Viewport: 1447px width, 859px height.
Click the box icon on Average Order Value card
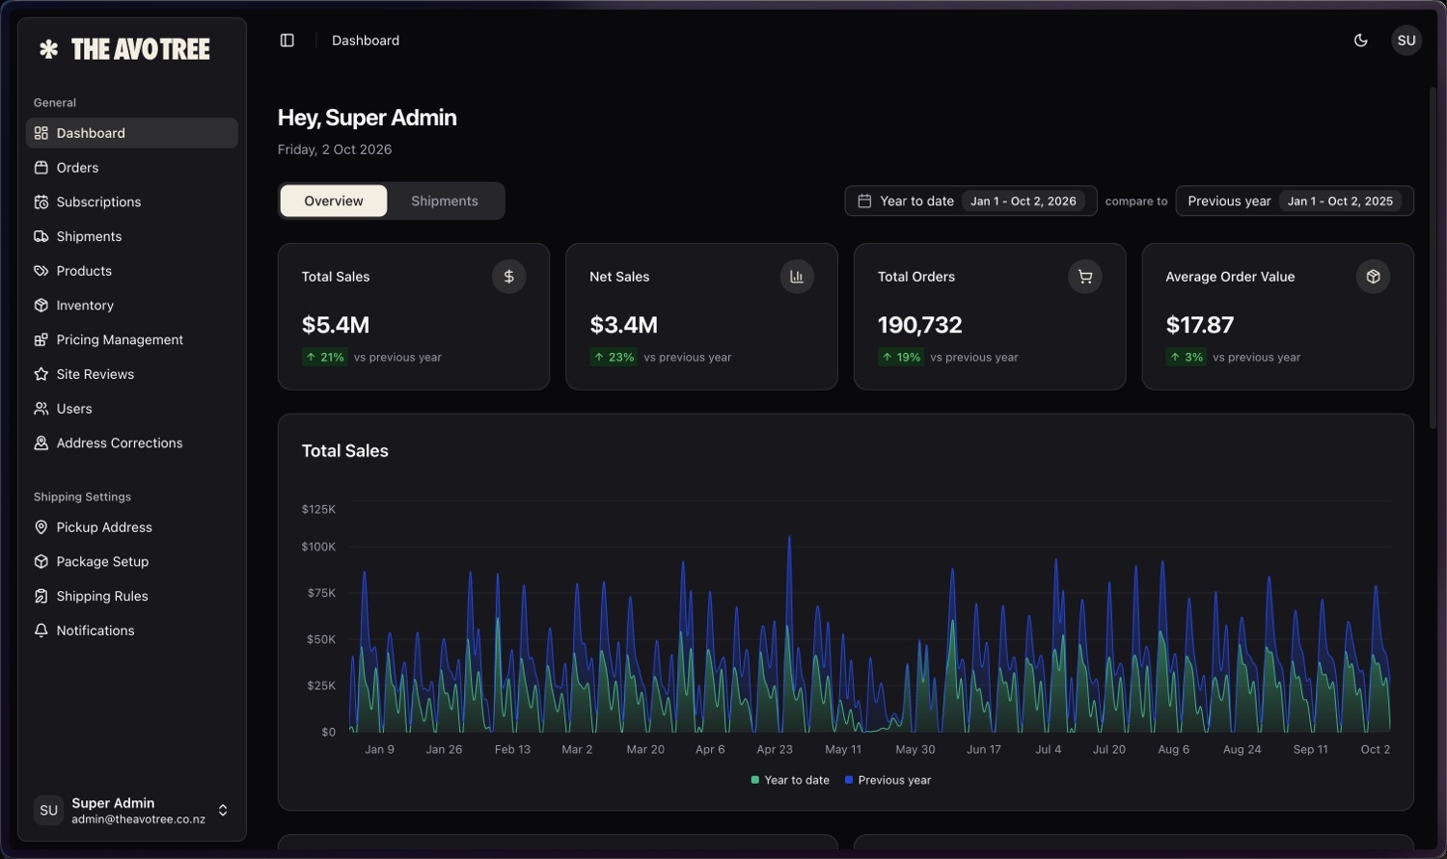1373,277
